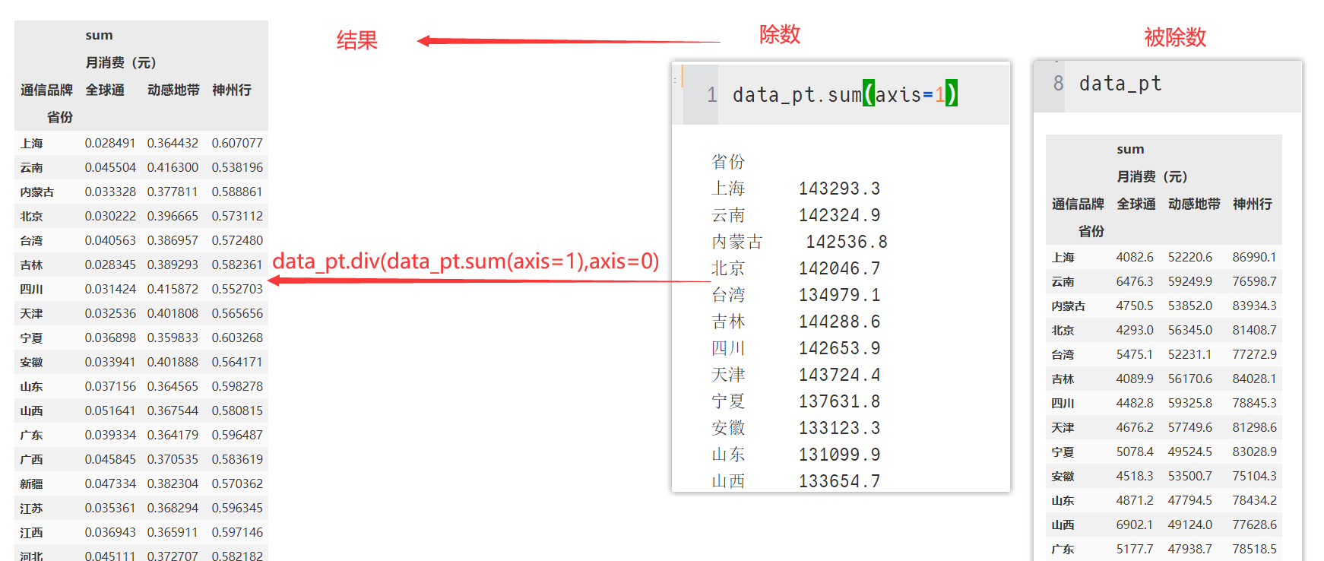Select the 宁夏 value 0.036898
This screenshot has height=561, width=1324.
coord(110,338)
